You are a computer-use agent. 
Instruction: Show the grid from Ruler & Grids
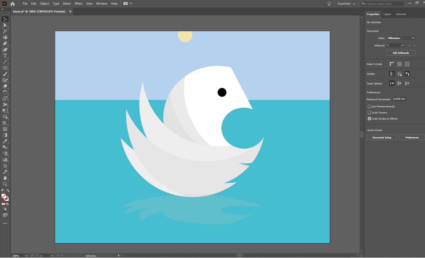tap(399, 64)
